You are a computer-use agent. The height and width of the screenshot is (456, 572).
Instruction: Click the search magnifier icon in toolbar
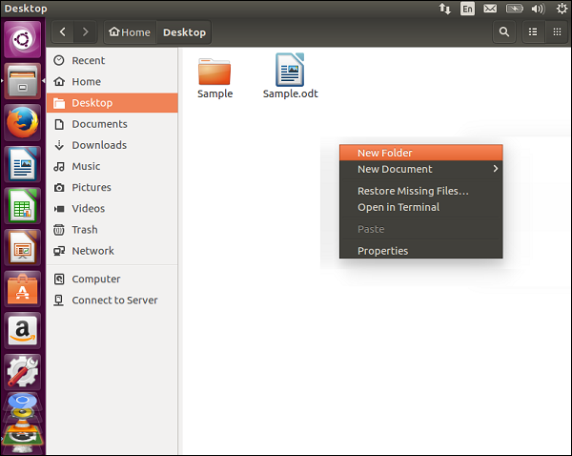click(x=504, y=31)
